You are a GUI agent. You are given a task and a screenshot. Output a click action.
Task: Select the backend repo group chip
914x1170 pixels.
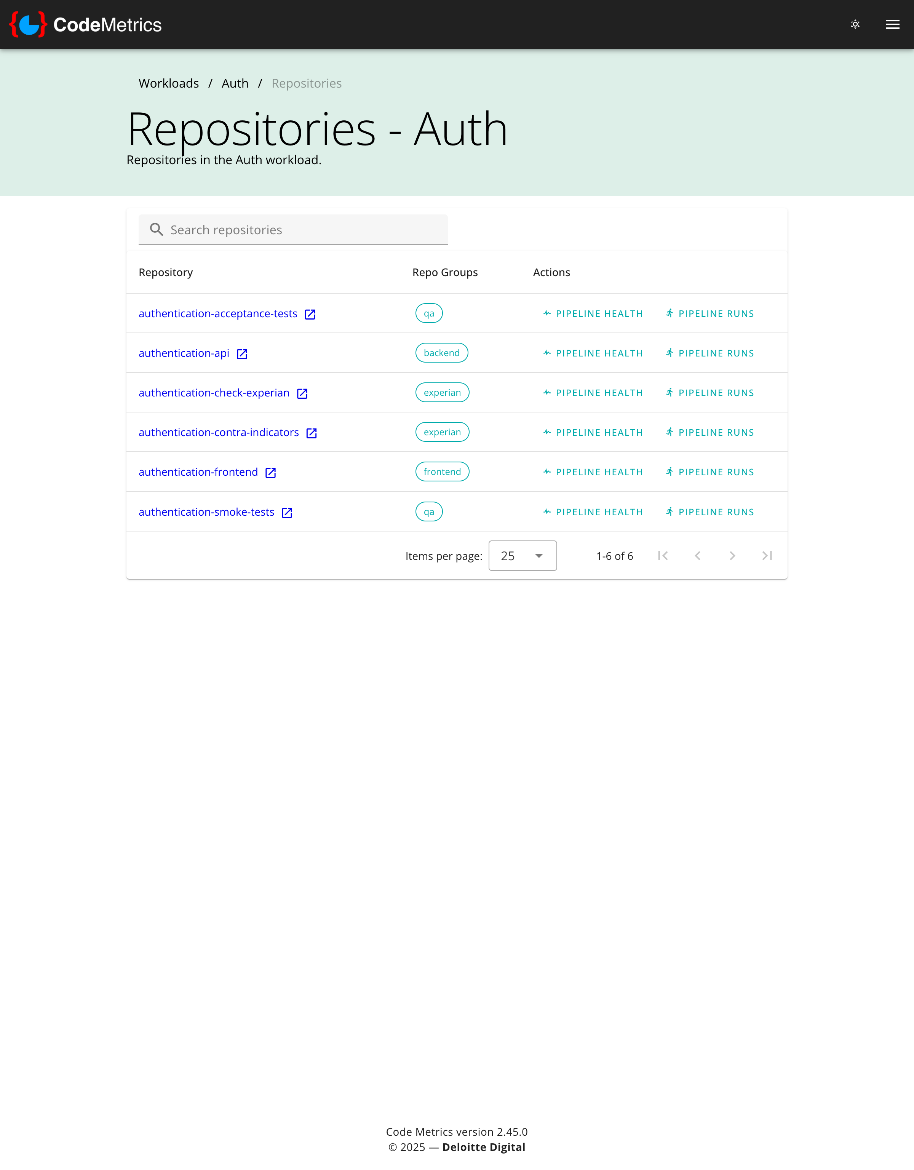point(441,353)
